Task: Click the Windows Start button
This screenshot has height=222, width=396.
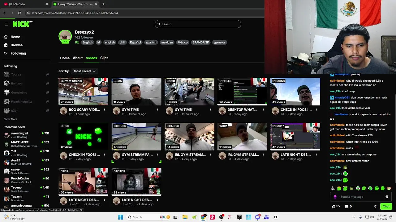Action: pyautogui.click(x=120, y=217)
